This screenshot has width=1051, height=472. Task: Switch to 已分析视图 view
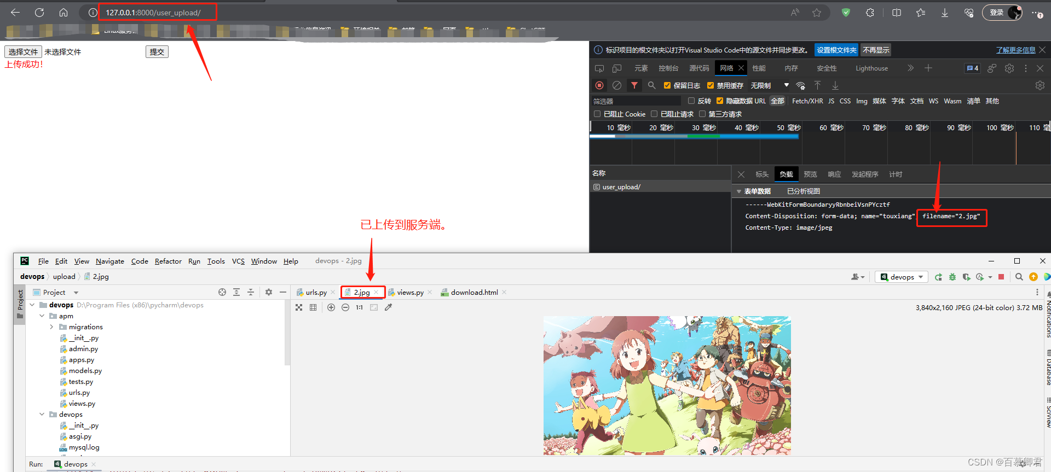click(x=803, y=191)
